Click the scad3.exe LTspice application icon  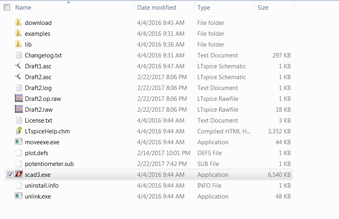tap(18, 174)
